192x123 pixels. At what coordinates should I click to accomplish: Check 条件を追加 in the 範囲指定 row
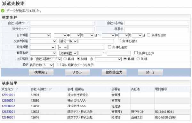136,53
